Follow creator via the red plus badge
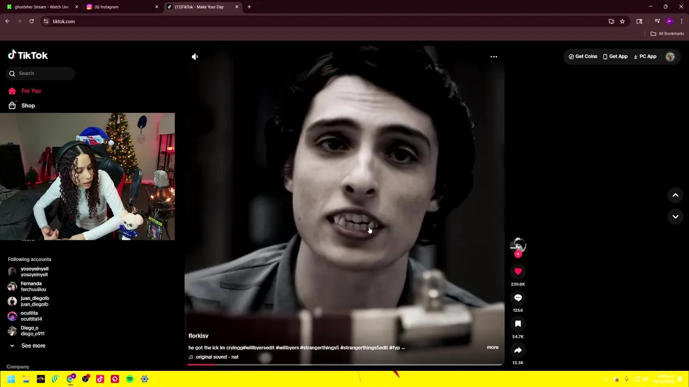 tap(518, 254)
